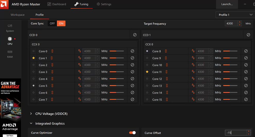Open the System sidebar section
Viewport: 255px width, 137px height.
[10, 28]
